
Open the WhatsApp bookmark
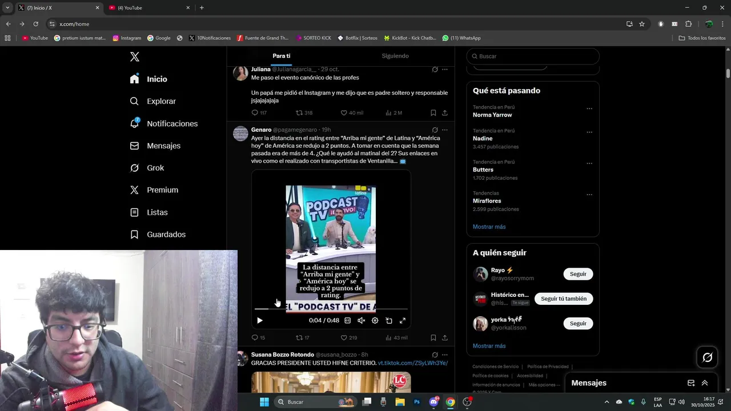coord(461,38)
